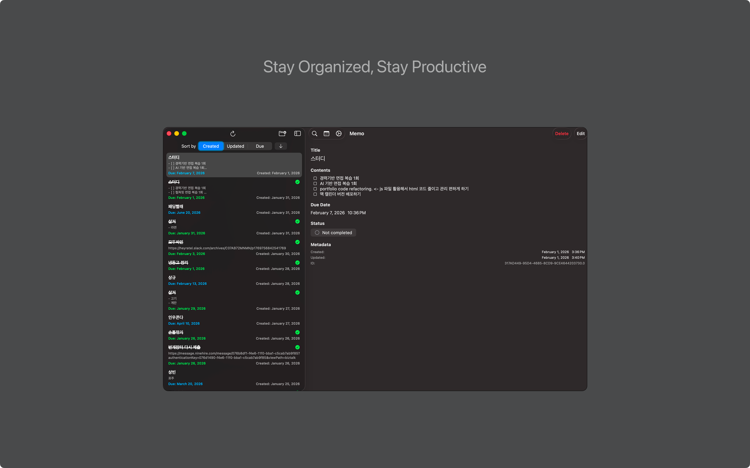Open search with the magnifier icon
This screenshot has height=468, width=750.
(315, 133)
